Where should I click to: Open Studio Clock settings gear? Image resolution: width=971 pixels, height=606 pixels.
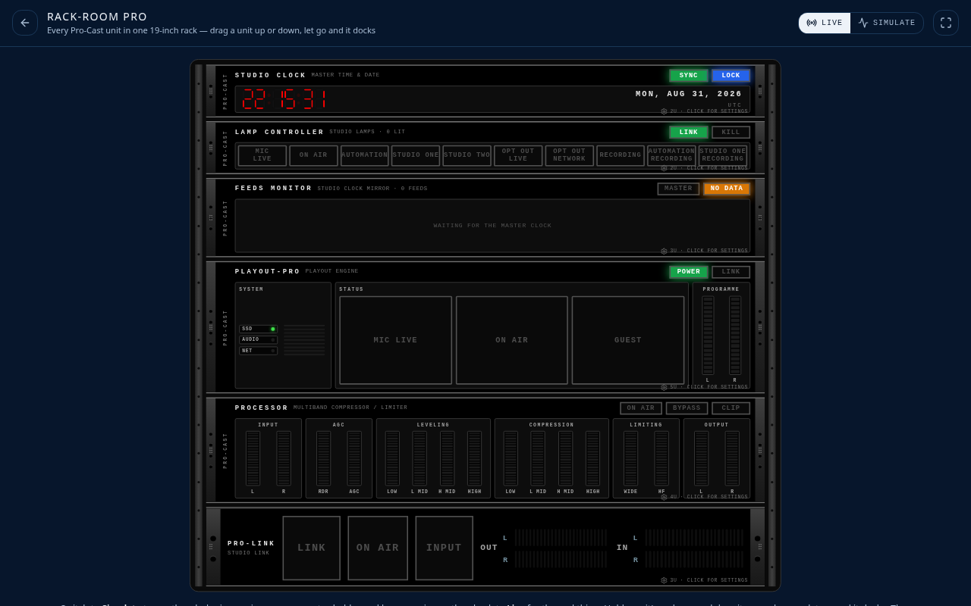pyautogui.click(x=664, y=111)
